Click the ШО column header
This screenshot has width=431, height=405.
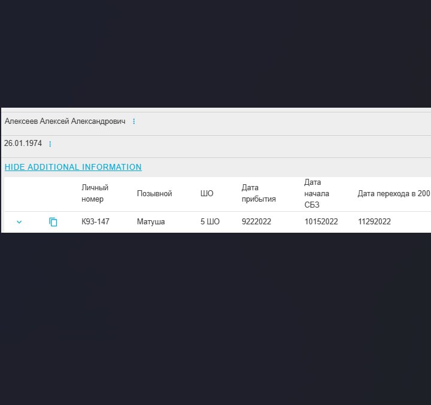(x=207, y=194)
